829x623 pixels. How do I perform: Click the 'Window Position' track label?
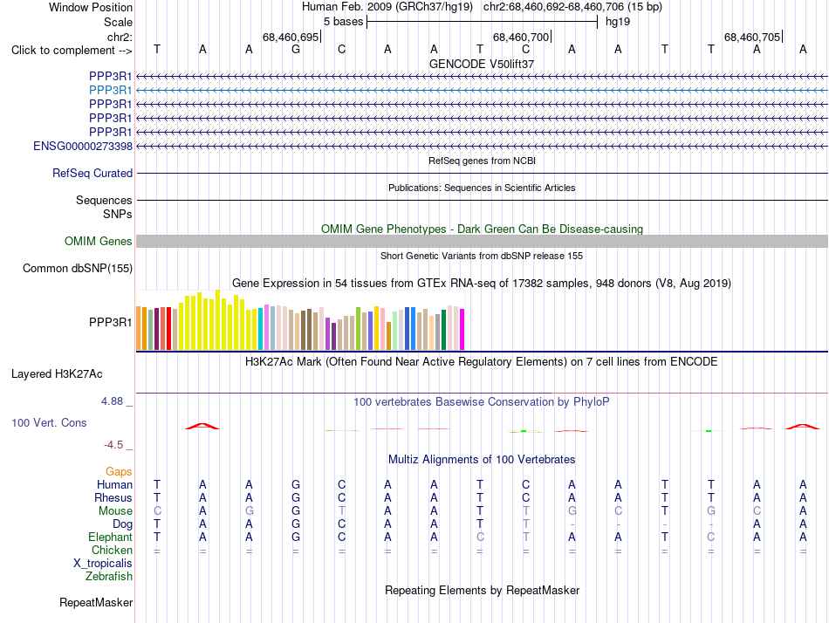click(x=91, y=7)
